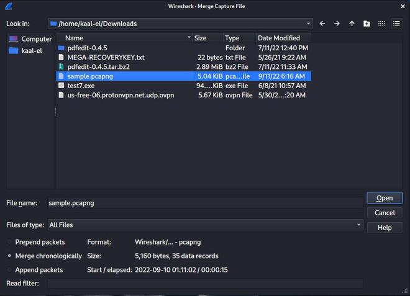Viewport: 410px width, 296px height.
Task: Go back using the left arrow icon
Action: pyautogui.click(x=322, y=24)
